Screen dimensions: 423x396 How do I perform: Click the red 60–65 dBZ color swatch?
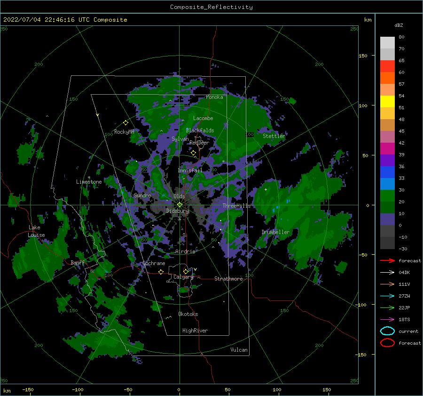pos(387,66)
